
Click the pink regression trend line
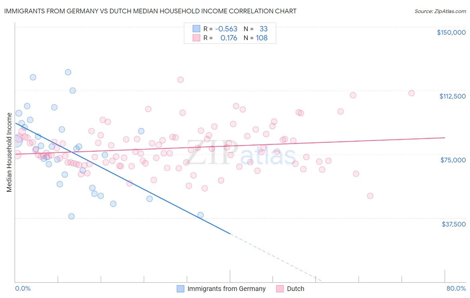pyautogui.click(x=230, y=146)
